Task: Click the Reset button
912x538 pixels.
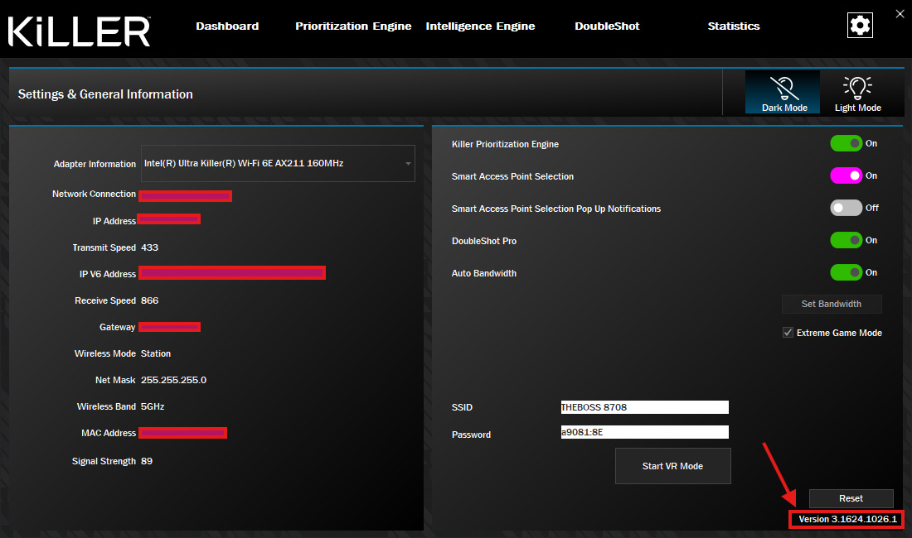Action: click(851, 498)
